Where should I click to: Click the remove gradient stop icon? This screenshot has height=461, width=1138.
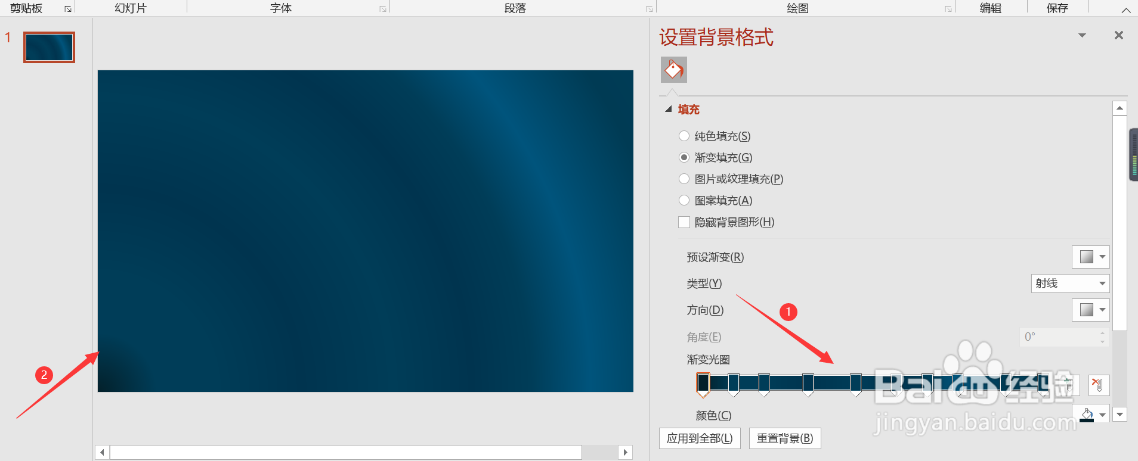tap(1099, 385)
